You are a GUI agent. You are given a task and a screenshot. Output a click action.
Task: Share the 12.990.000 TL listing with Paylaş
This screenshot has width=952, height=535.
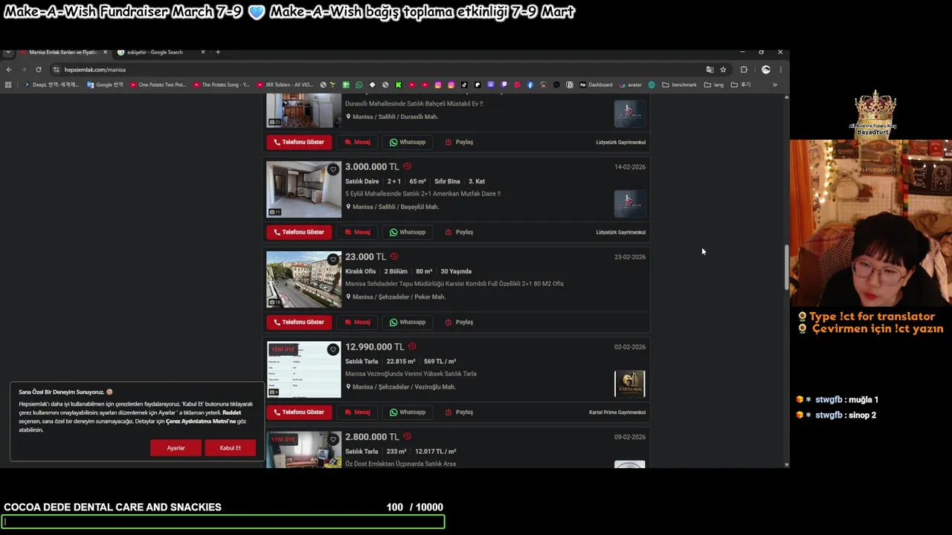tap(459, 412)
